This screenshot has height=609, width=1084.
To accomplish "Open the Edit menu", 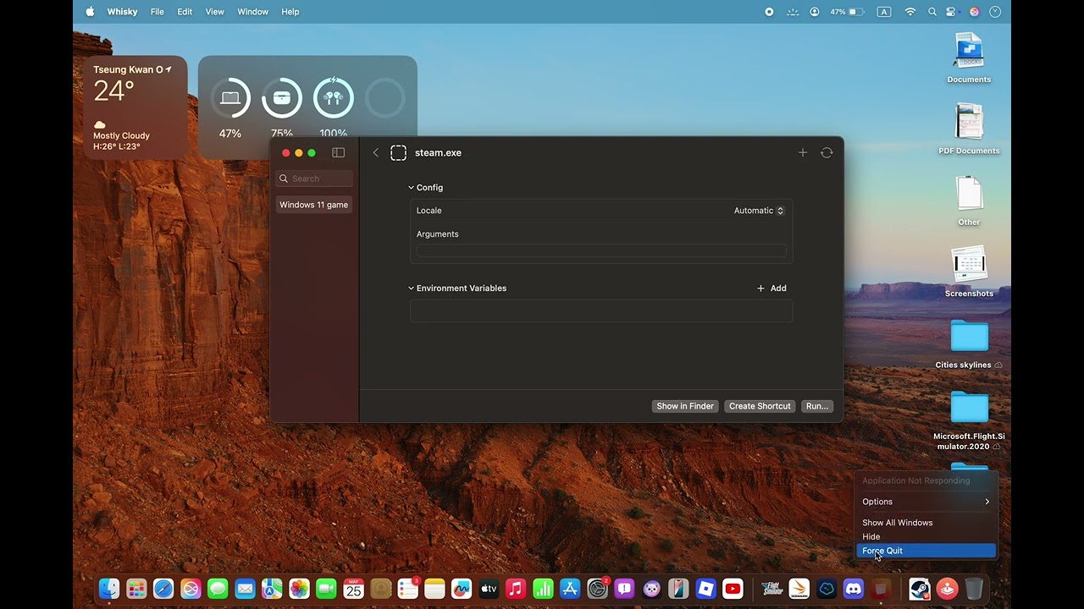I will click(185, 12).
